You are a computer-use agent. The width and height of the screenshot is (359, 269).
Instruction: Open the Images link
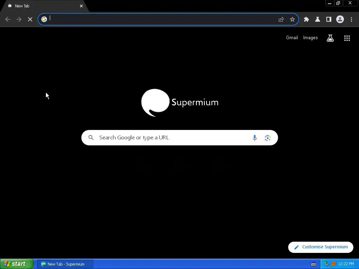[x=311, y=38]
